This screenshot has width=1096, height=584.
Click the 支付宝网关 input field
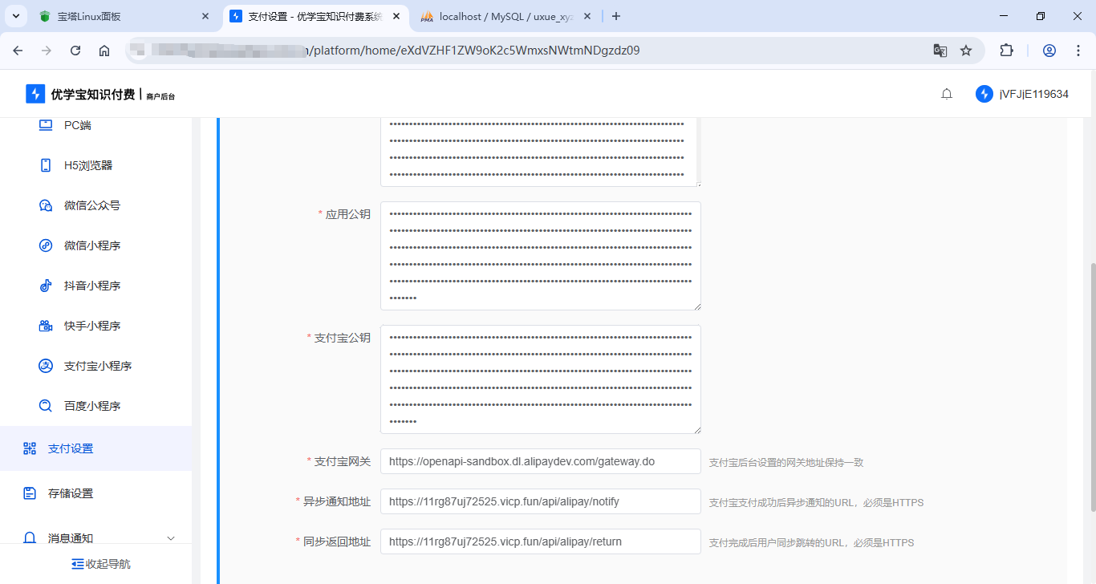[x=540, y=461]
